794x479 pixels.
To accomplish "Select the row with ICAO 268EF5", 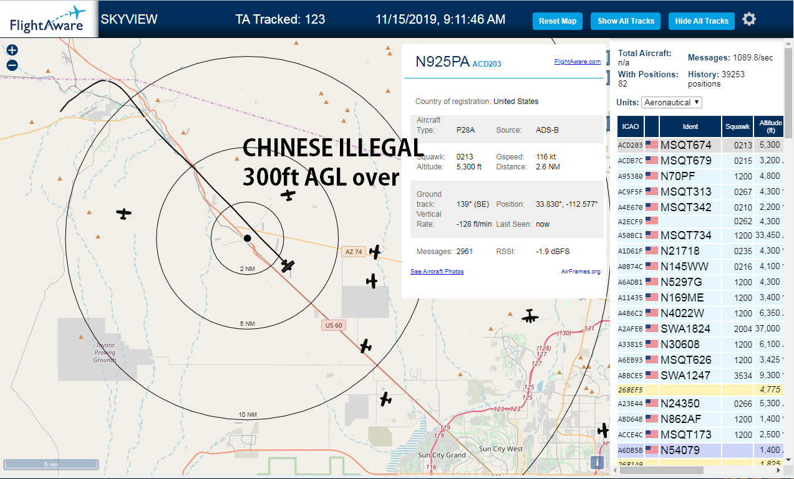I will (700, 389).
